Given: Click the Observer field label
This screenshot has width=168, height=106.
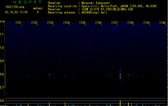Looking at the screenshot, I should point(54,3).
